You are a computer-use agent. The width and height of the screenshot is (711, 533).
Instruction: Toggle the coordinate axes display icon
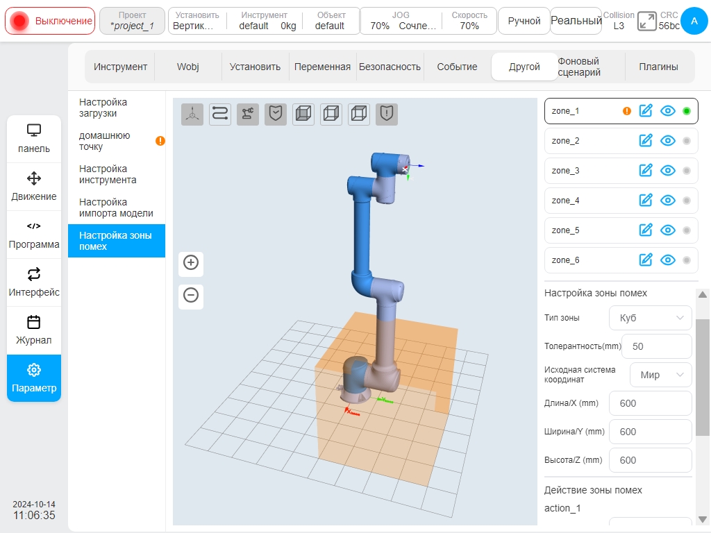point(192,114)
